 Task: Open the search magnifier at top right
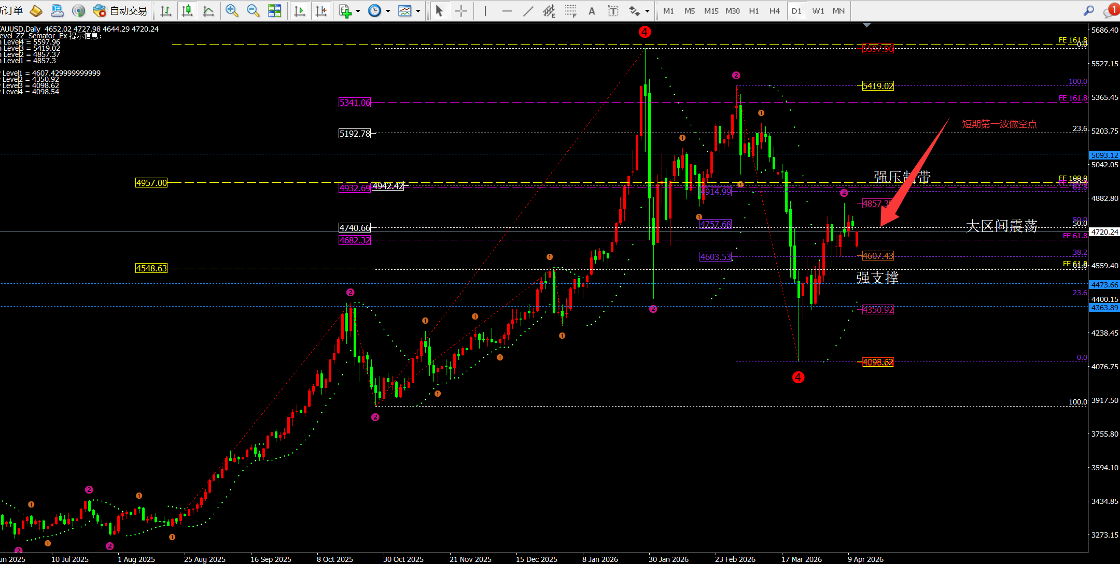(1089, 10)
